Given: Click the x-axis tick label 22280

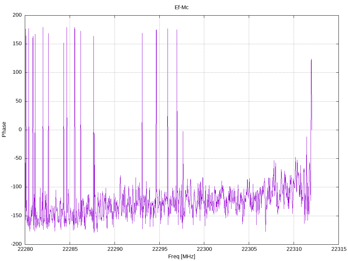Looking at the screenshot, I should 25,249.
